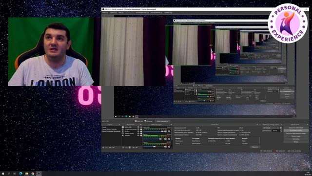Image resolution: width=312 pixels, height=176 pixels.
Task: Toggle visibility eye of the second source
Action: point(138,129)
